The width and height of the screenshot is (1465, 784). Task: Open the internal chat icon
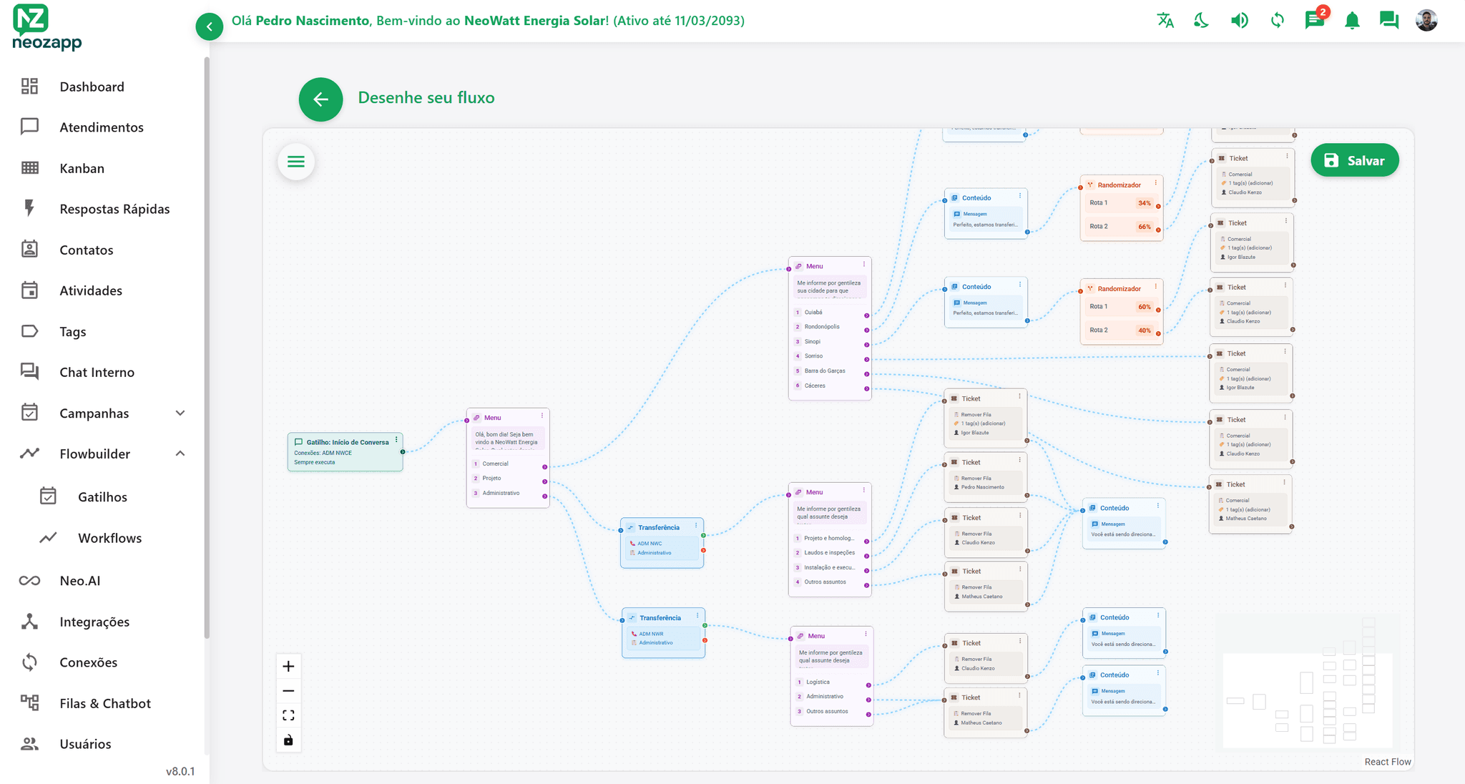[x=1389, y=20]
